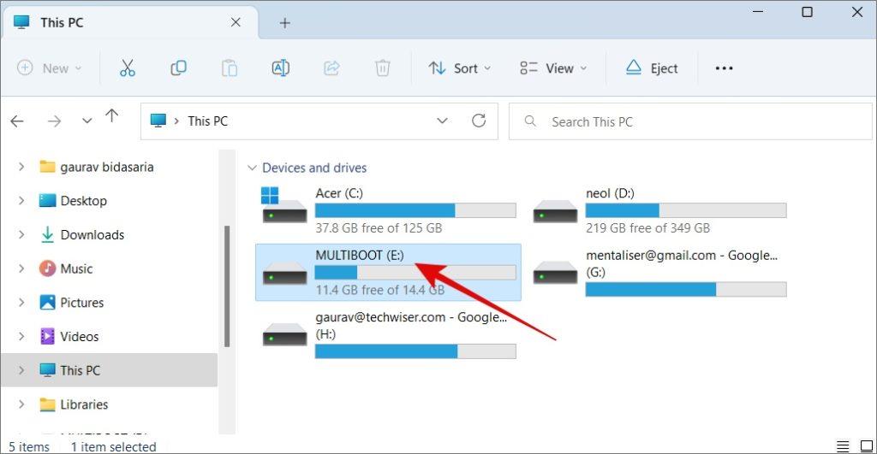Click the "Devices and drives" header label

[314, 168]
